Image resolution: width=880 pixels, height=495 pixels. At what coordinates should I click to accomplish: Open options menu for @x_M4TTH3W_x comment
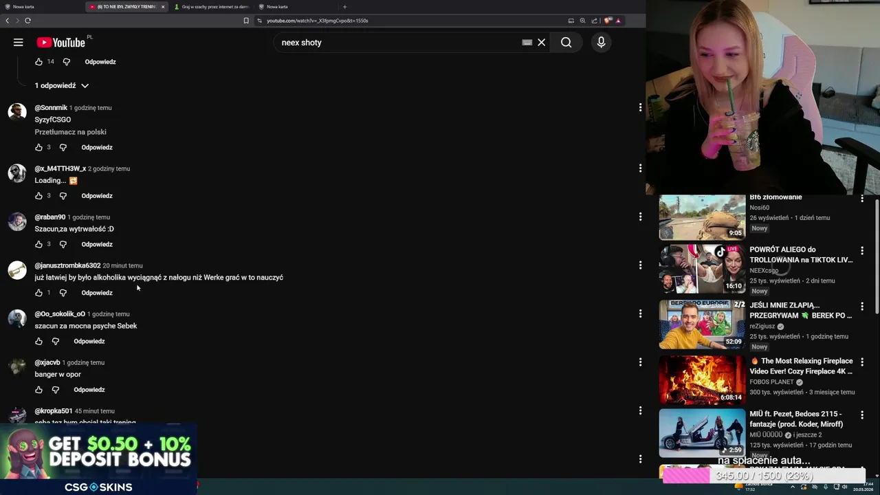tap(640, 168)
